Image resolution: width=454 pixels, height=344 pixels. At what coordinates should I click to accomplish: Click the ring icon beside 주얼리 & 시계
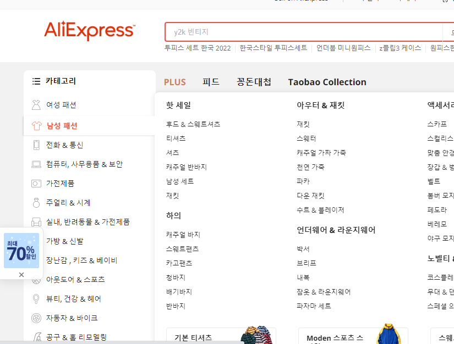[x=36, y=203]
